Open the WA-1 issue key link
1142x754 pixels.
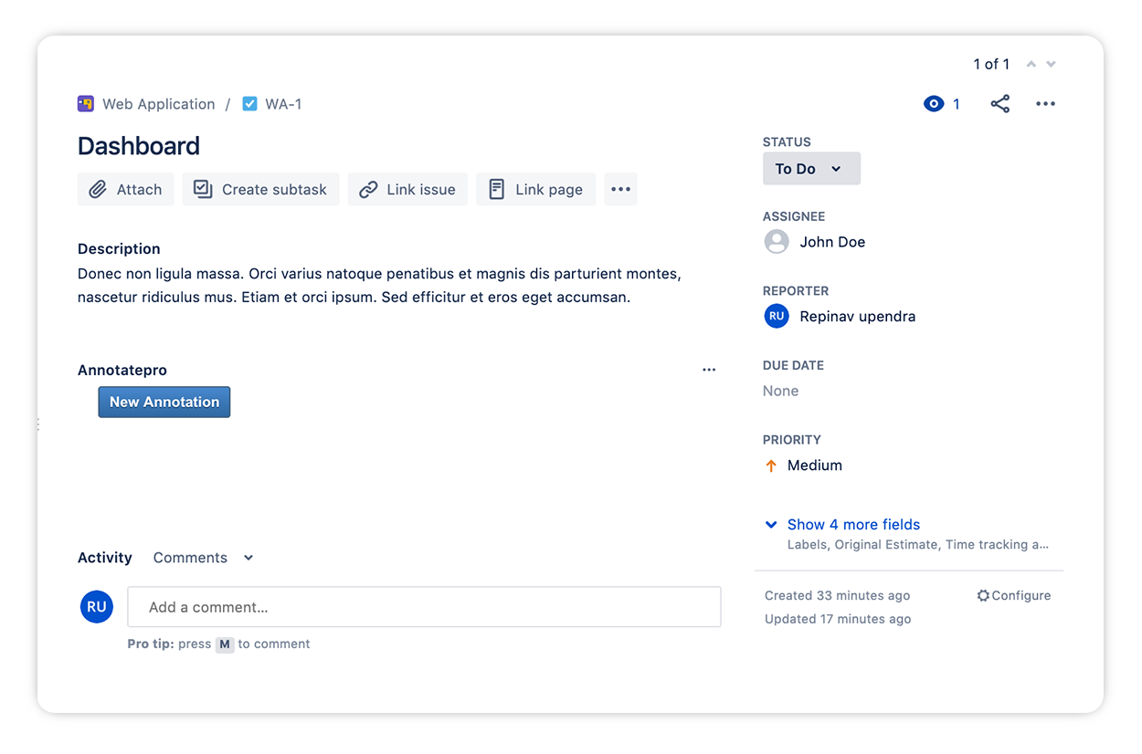(283, 104)
